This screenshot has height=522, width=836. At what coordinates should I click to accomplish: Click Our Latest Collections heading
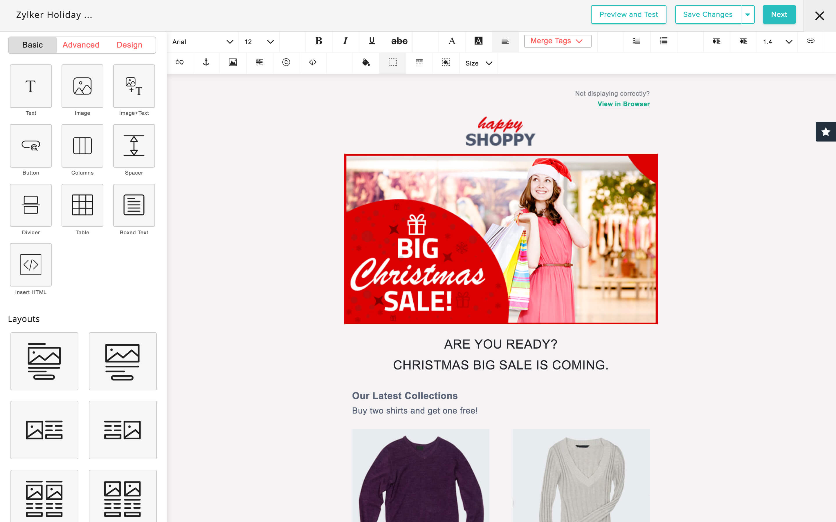click(x=405, y=396)
